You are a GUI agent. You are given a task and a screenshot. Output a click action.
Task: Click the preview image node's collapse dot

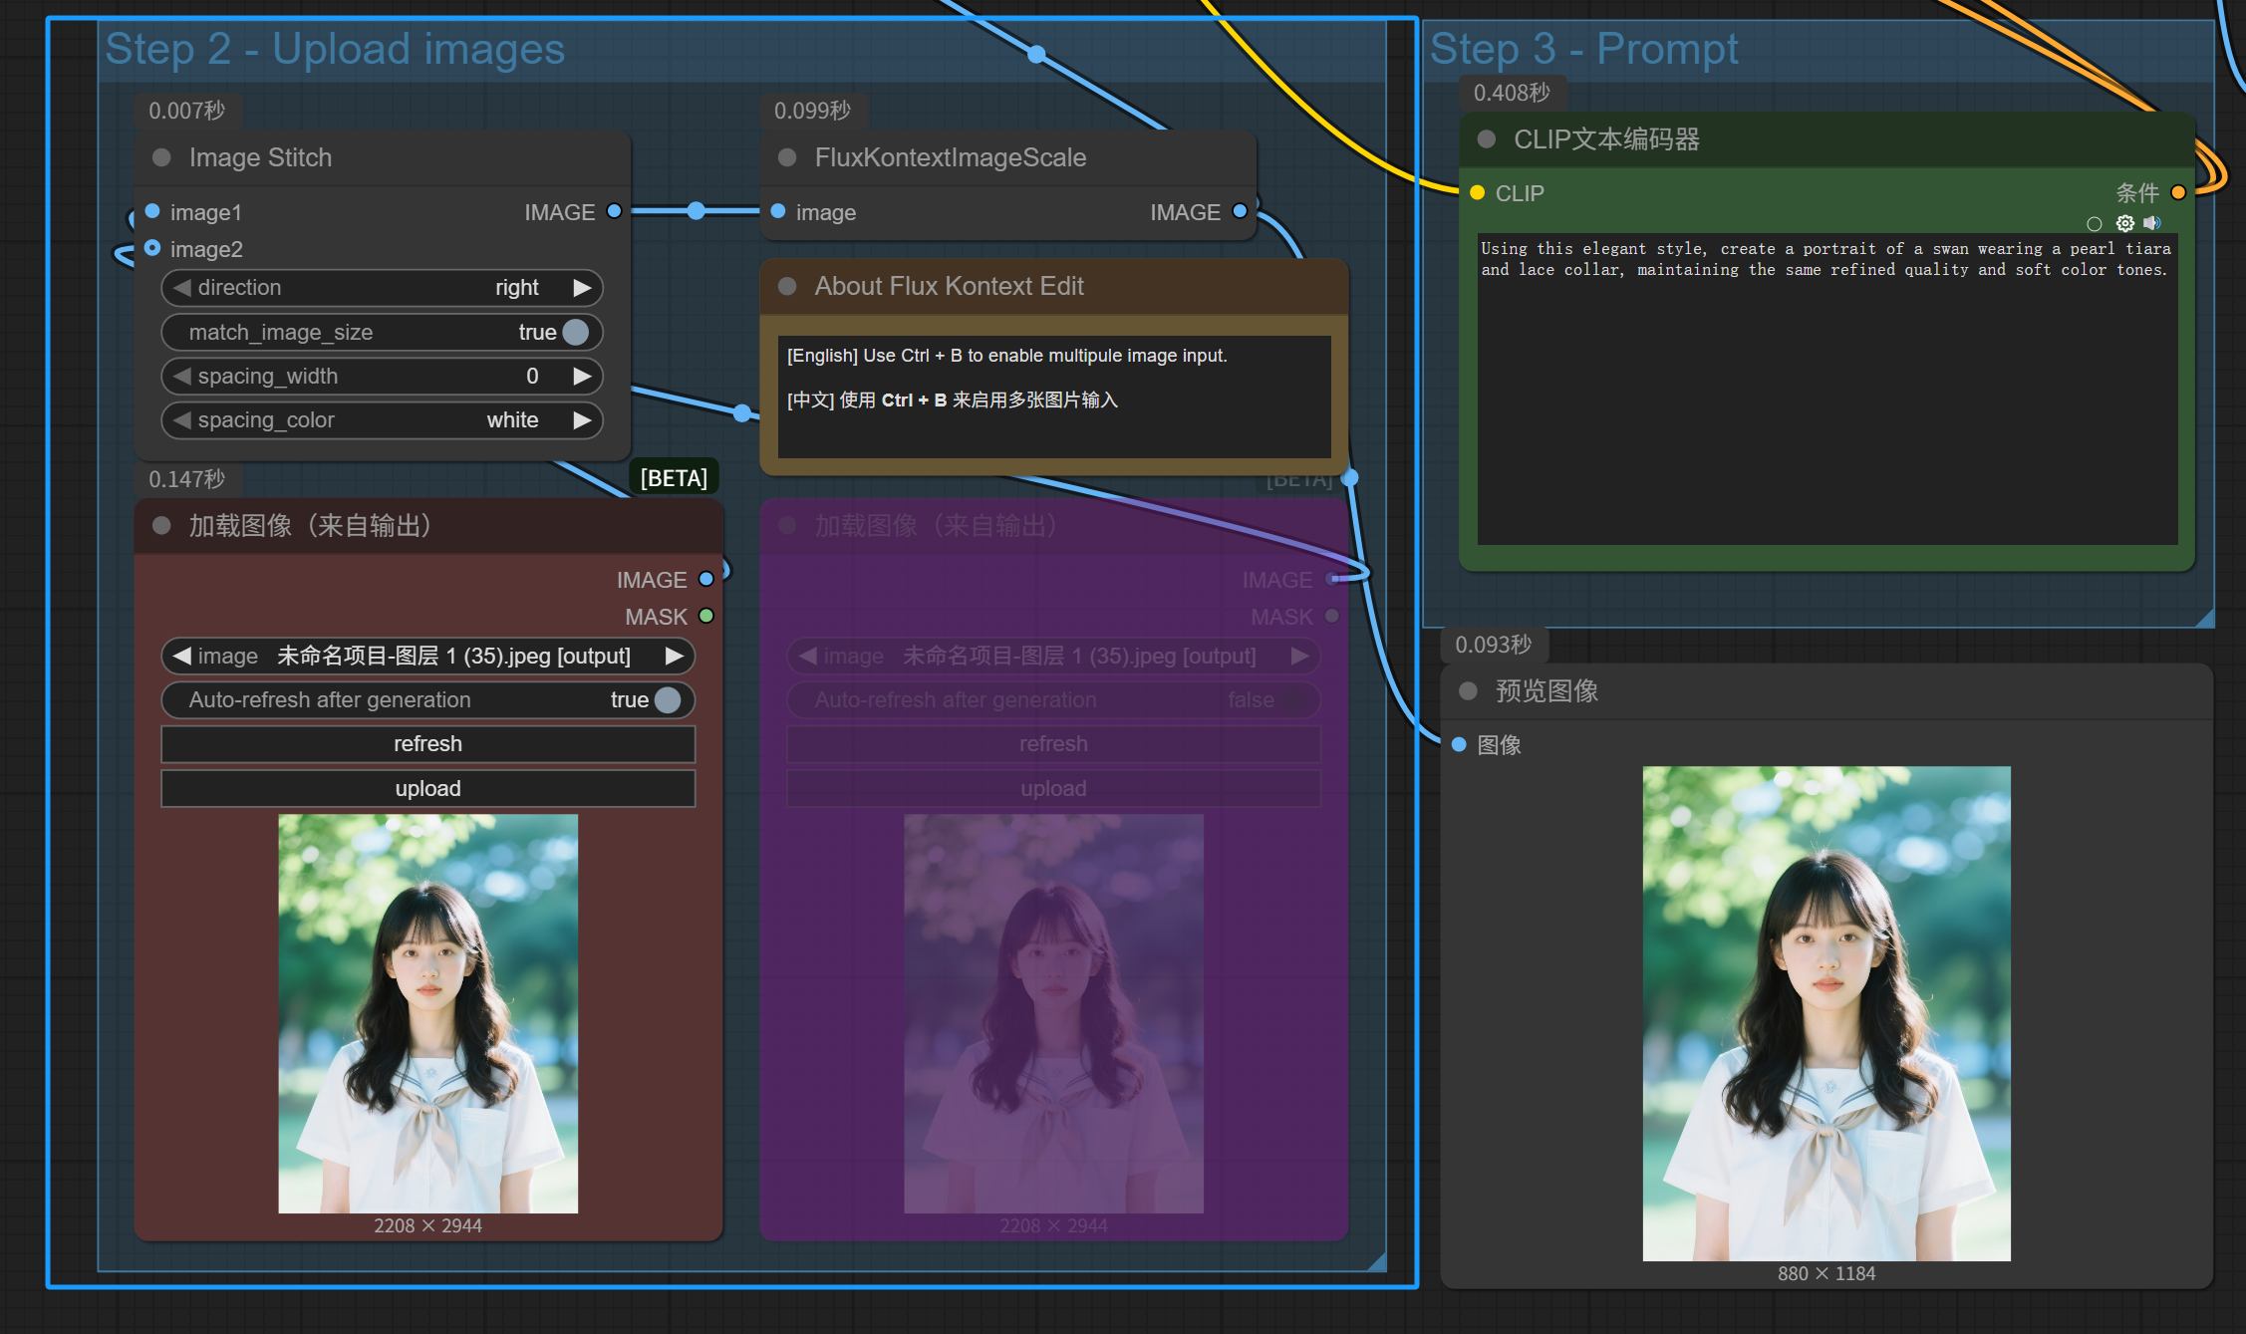[x=1468, y=690]
